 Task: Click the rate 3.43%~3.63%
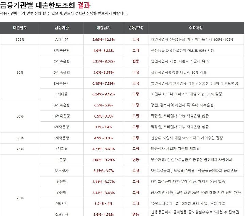[x=103, y=193]
